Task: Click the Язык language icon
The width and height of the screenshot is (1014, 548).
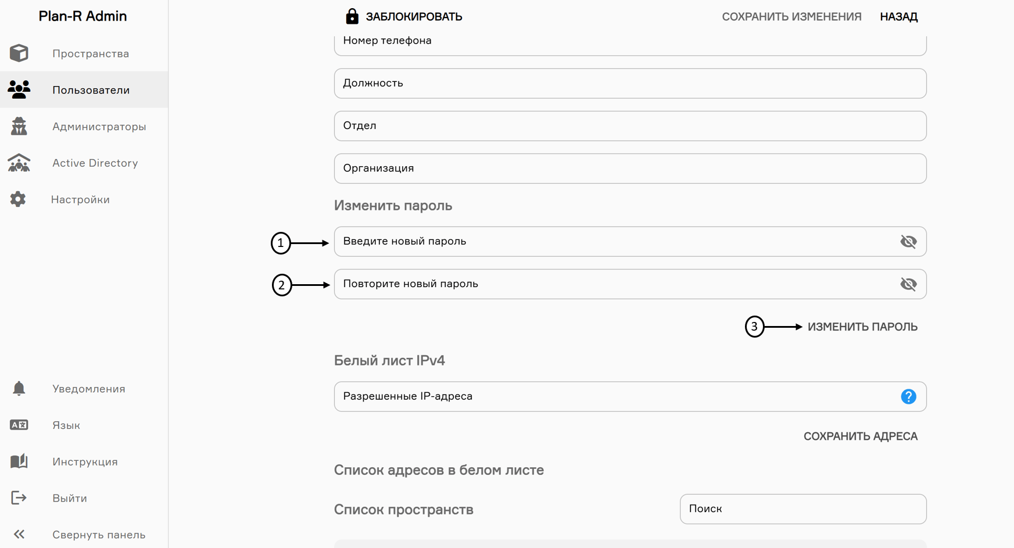Action: [19, 425]
